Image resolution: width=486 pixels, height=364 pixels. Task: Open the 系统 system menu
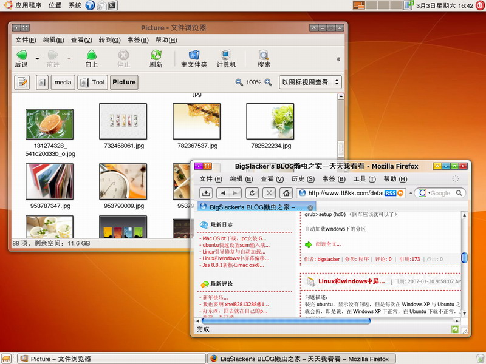75,5
